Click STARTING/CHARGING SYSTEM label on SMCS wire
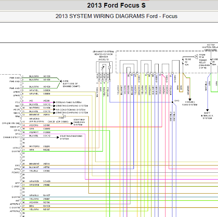The height and width of the screenshot is (217, 218). (x=72, y=113)
